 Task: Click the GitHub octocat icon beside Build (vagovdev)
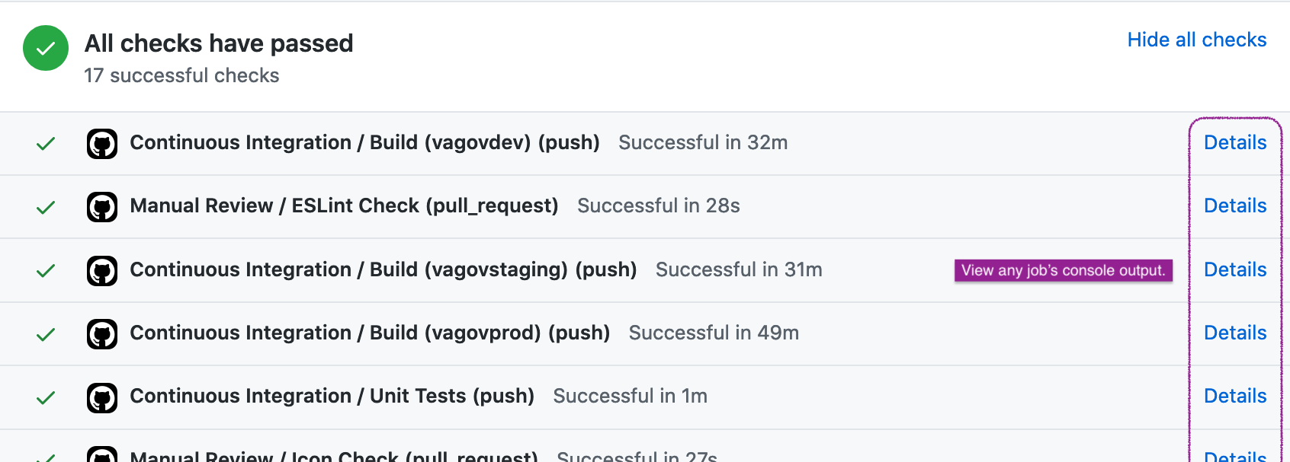(x=101, y=143)
